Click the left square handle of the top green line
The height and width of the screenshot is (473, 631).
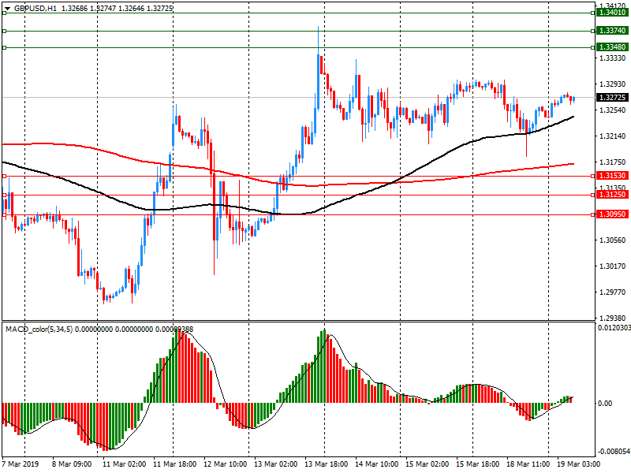pyautogui.click(x=4, y=13)
